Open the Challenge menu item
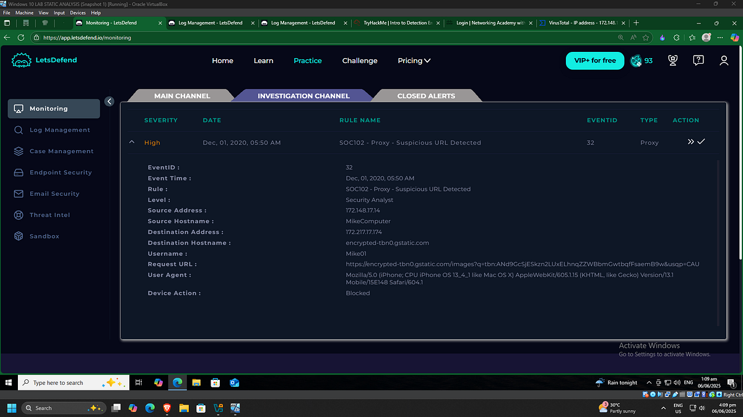The height and width of the screenshot is (417, 743). click(360, 61)
